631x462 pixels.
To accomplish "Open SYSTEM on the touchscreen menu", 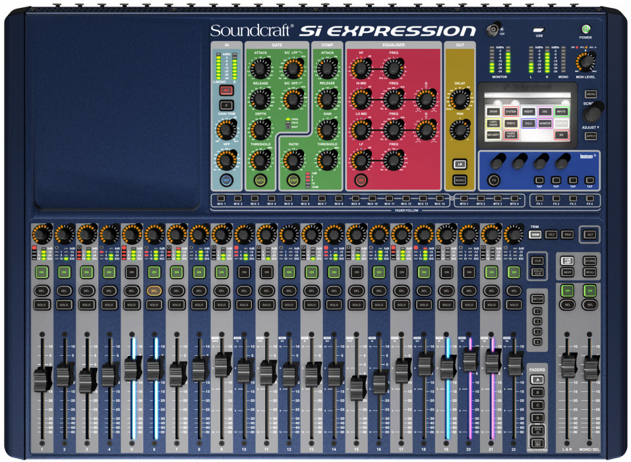I will pos(511,112).
